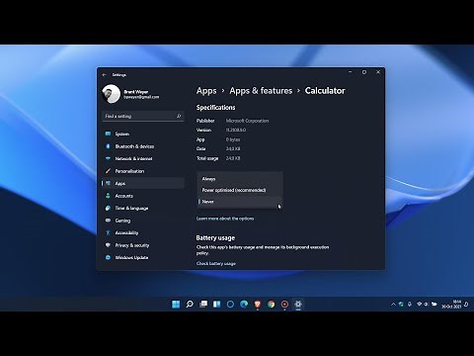
Task: Select the Never background permission option
Action: [240, 202]
